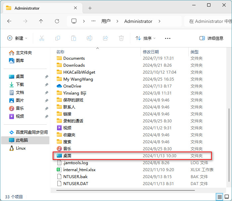The height and width of the screenshot is (201, 232).
Task: Expand the breadcrumb ellipsis for hidden path
Action: 93,21
